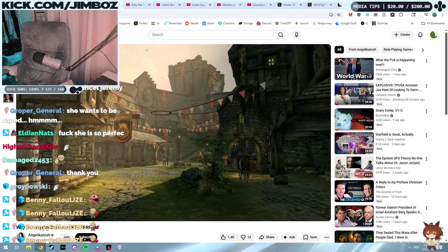This screenshot has width=448, height=252.
Task: Like the video with thumbs up
Action: click(227, 237)
